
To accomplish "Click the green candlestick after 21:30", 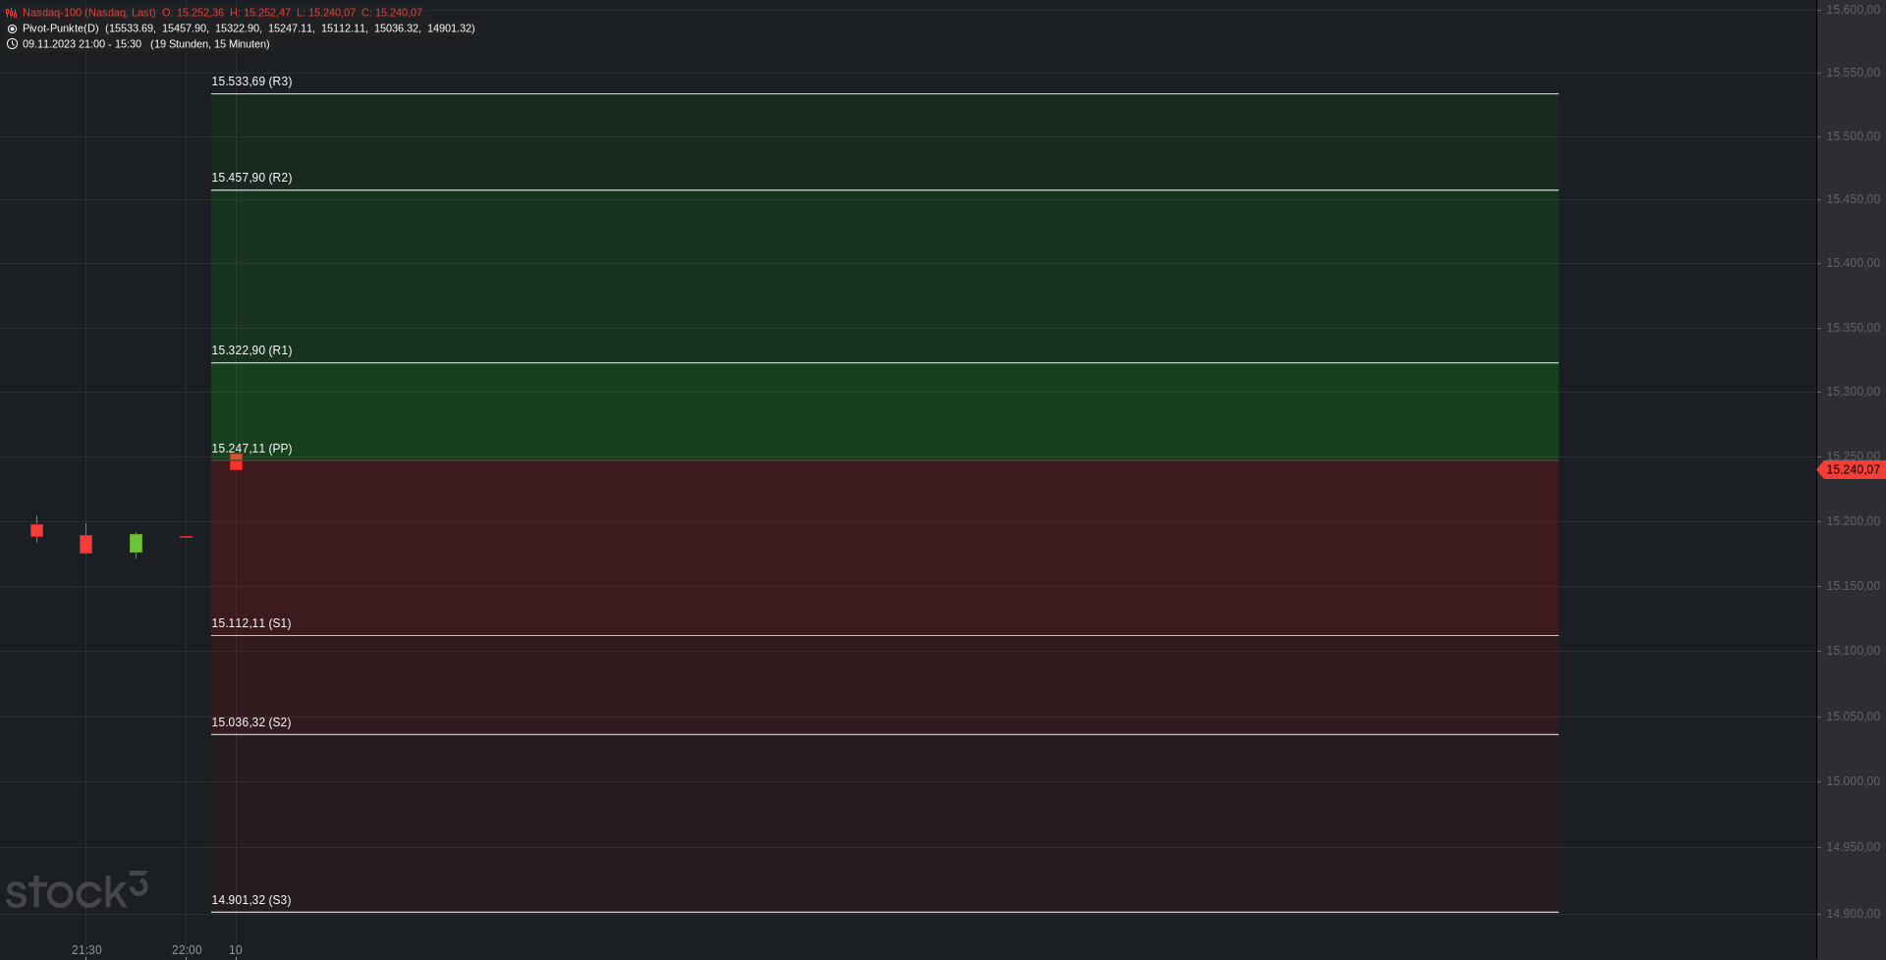I will click(136, 544).
